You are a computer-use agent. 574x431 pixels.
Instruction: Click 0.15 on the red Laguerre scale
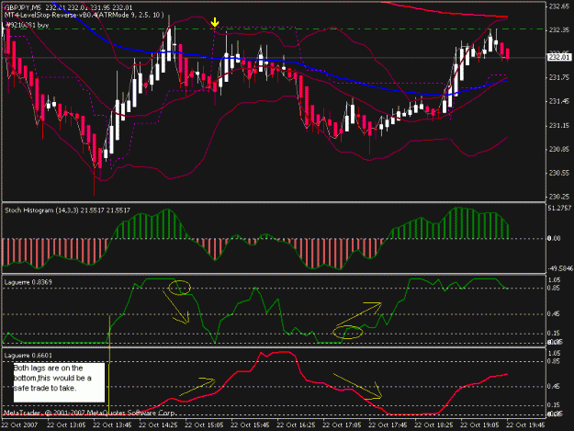tap(554, 405)
